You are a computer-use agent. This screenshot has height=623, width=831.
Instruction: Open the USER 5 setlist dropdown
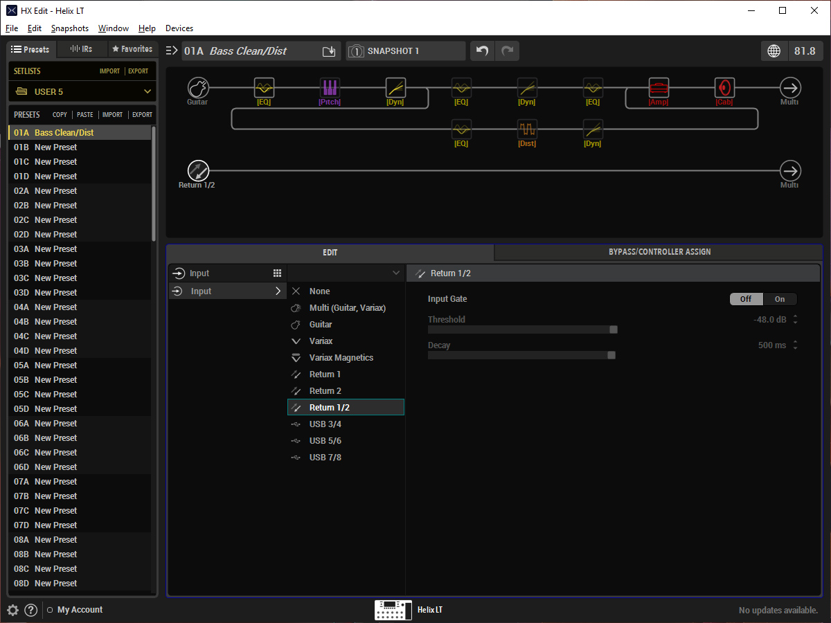pos(82,91)
